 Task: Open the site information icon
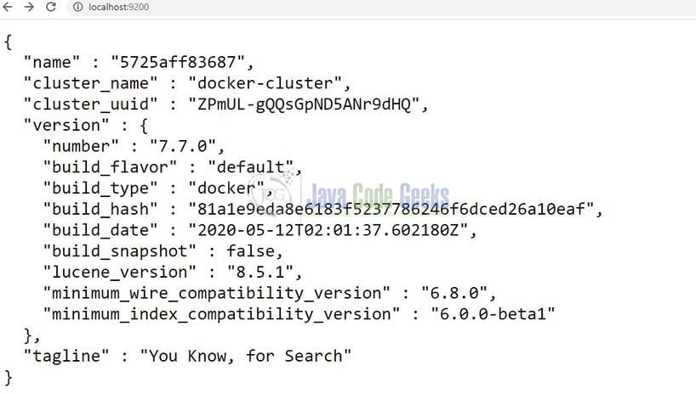[77, 7]
